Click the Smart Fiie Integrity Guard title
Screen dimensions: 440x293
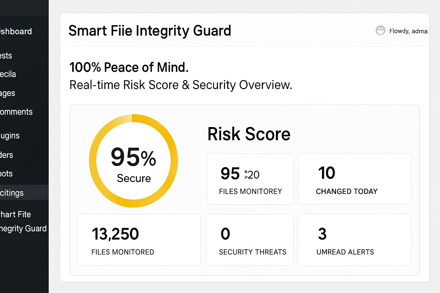click(150, 31)
